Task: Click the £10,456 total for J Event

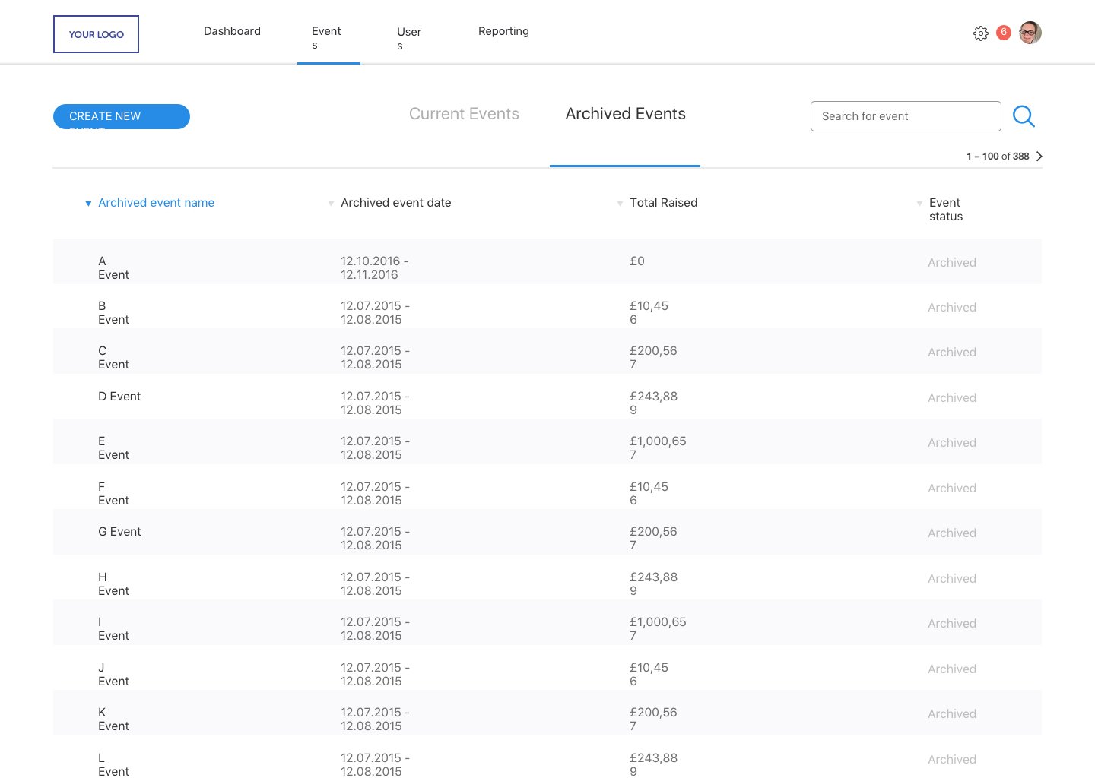Action: point(649,675)
